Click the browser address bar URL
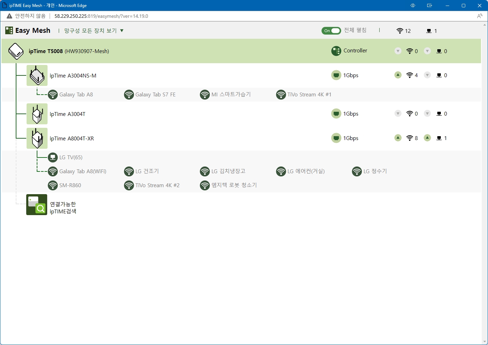Image resolution: width=488 pixels, height=345 pixels. [101, 16]
